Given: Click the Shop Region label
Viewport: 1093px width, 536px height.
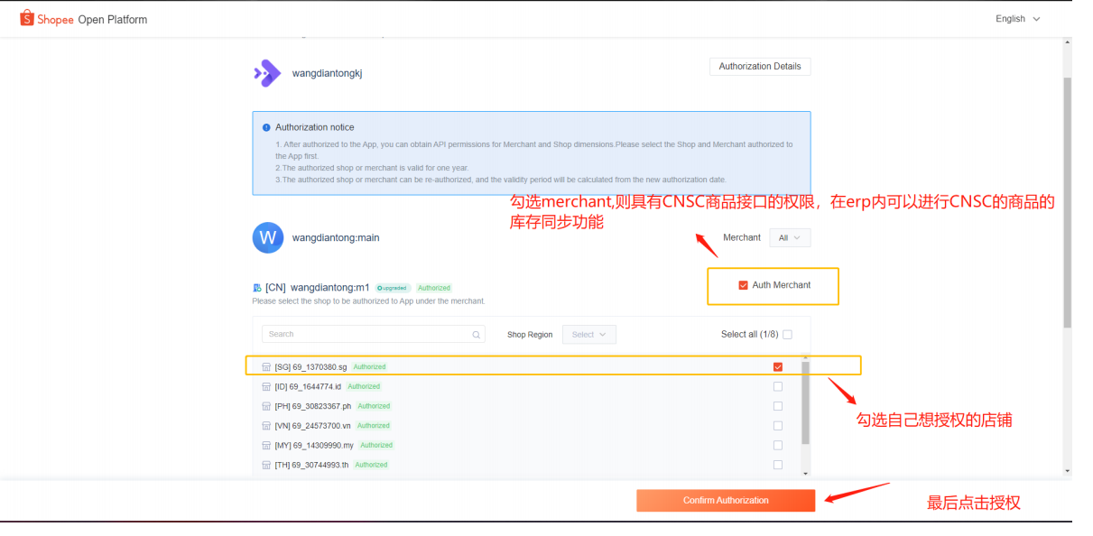Looking at the screenshot, I should tap(530, 335).
